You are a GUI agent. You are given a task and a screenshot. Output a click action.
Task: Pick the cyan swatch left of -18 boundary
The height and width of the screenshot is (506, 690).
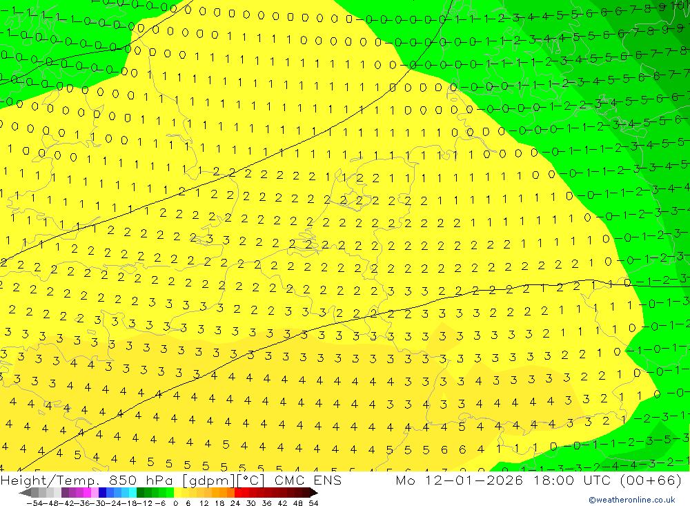[x=132, y=492]
